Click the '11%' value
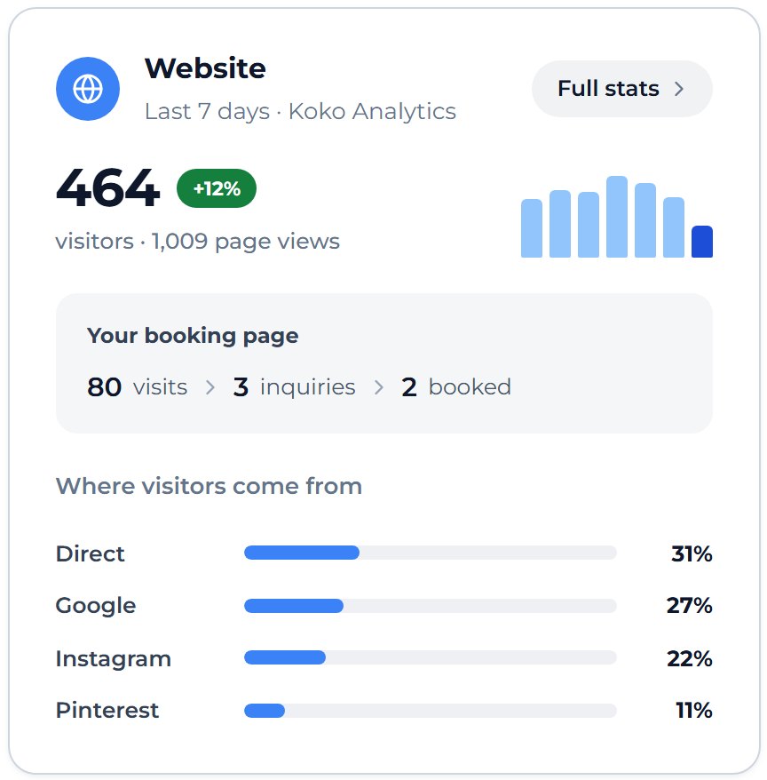767x780 pixels. (x=694, y=711)
